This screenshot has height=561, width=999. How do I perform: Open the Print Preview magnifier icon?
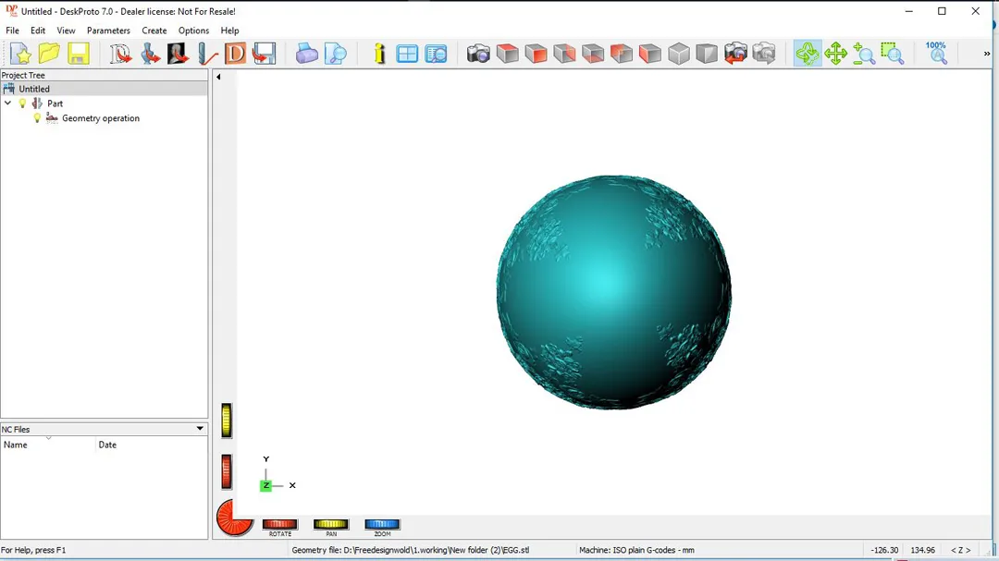[336, 54]
